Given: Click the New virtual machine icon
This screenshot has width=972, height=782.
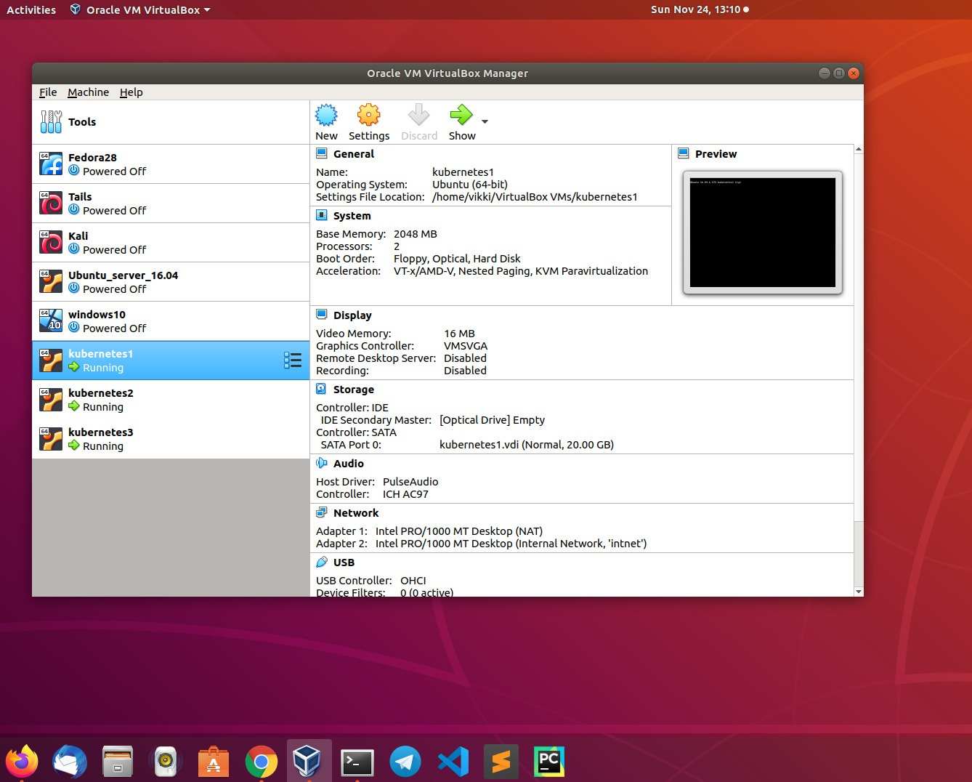Looking at the screenshot, I should (326, 115).
